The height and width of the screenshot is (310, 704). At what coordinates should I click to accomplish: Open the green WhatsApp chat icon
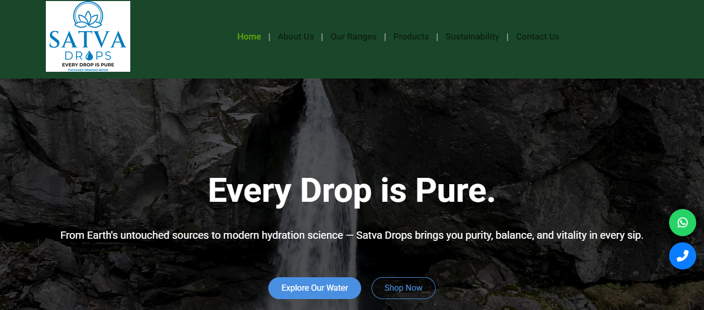[x=683, y=223]
